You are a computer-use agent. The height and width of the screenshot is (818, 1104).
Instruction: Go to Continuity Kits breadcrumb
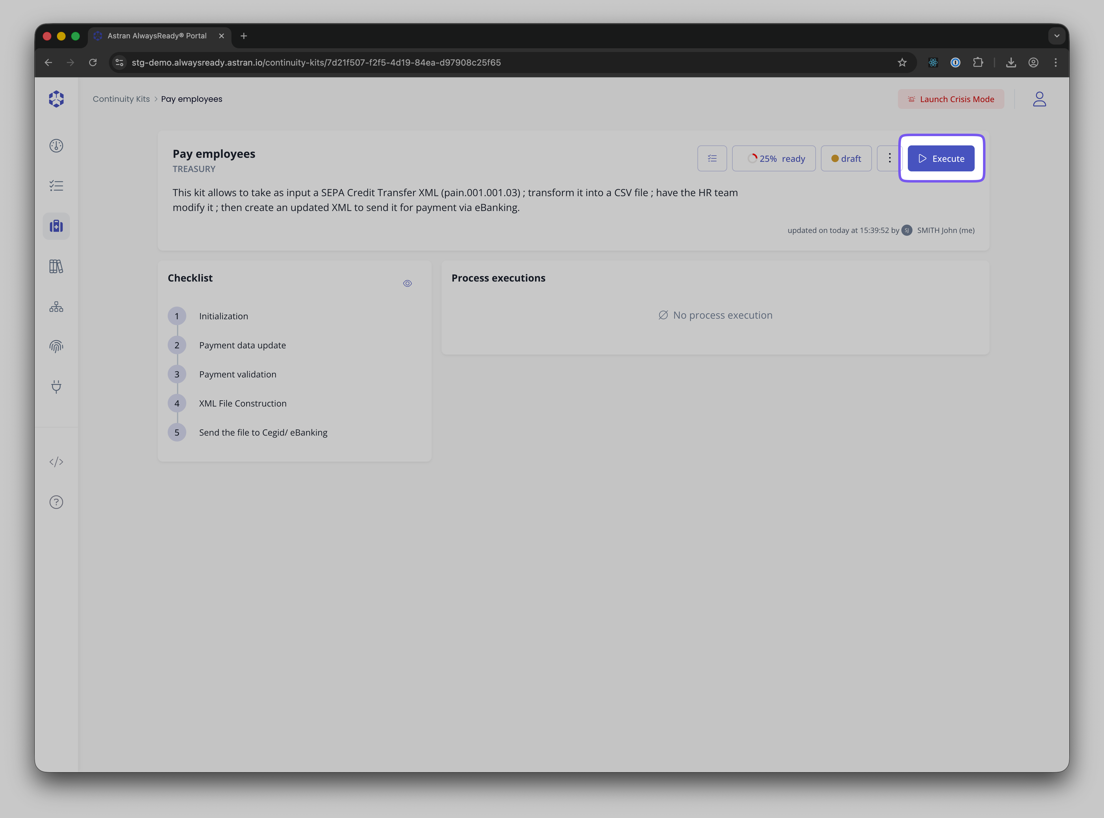pos(121,99)
